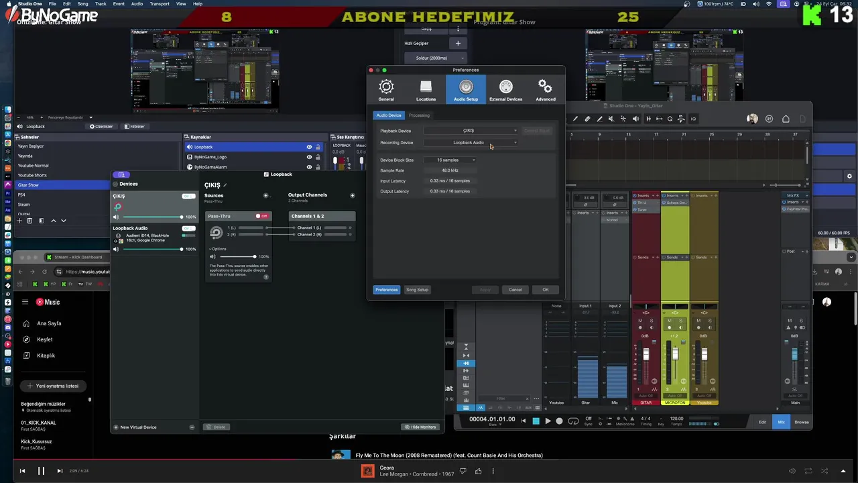Adjust the MICROFON channel fader
This screenshot has width=858, height=483.
coord(675,354)
